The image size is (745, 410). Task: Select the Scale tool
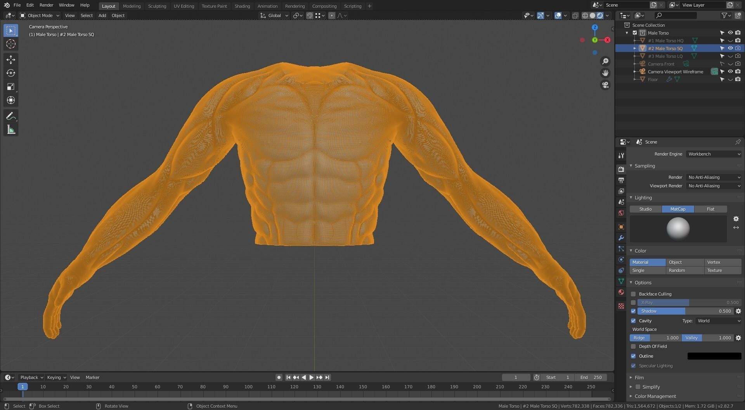coord(11,86)
